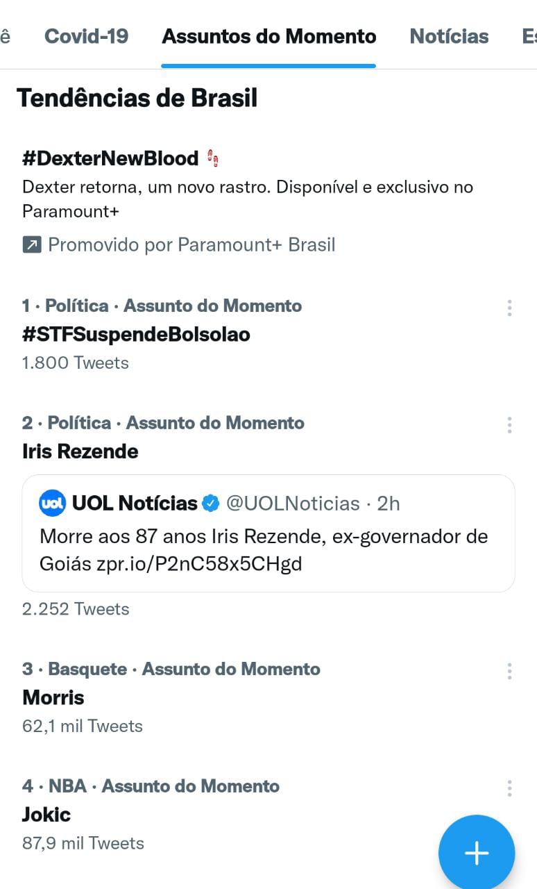Viewport: 537px width, 889px height.
Task: Open options menu for #STFSuspendeBolsolao trend
Action: pos(509,308)
